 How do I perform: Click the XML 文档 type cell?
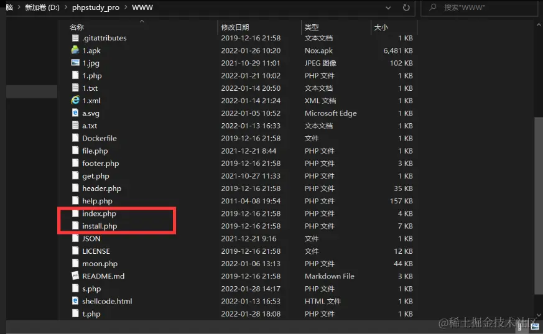coord(320,101)
